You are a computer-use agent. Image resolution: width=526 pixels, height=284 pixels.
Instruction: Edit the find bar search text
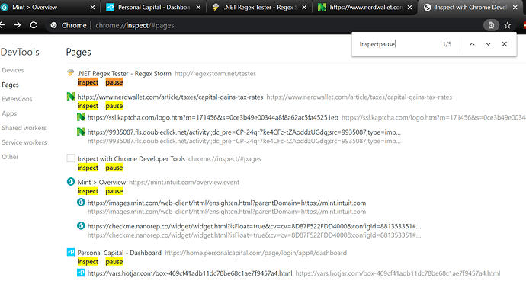397,44
